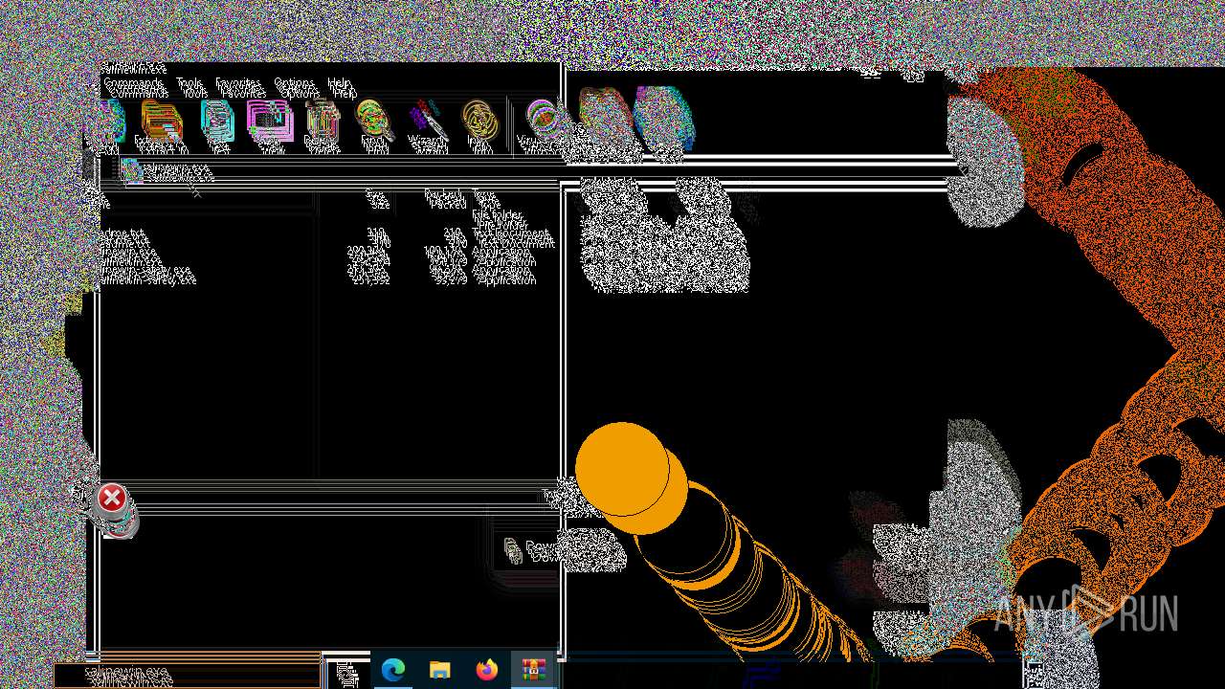Open the Favorites menu
Viewport: 1225px width, 689px height.
pos(239,88)
